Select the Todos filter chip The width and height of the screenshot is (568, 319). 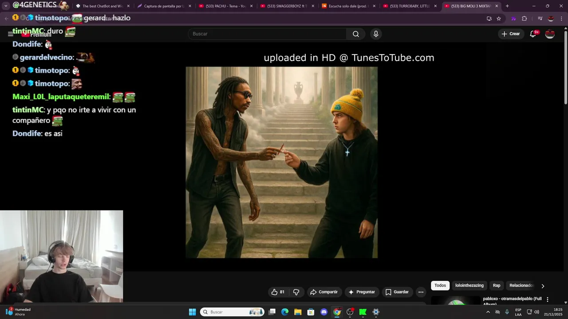(x=440, y=286)
